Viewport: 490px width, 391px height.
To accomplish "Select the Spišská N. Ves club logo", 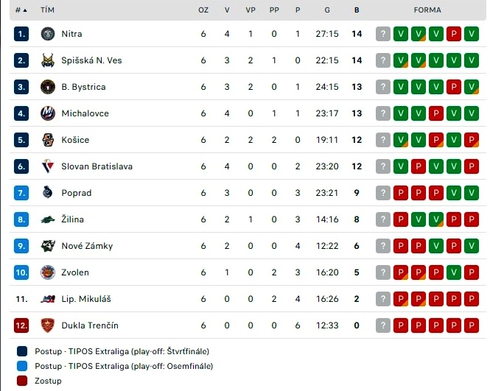I will [x=48, y=60].
